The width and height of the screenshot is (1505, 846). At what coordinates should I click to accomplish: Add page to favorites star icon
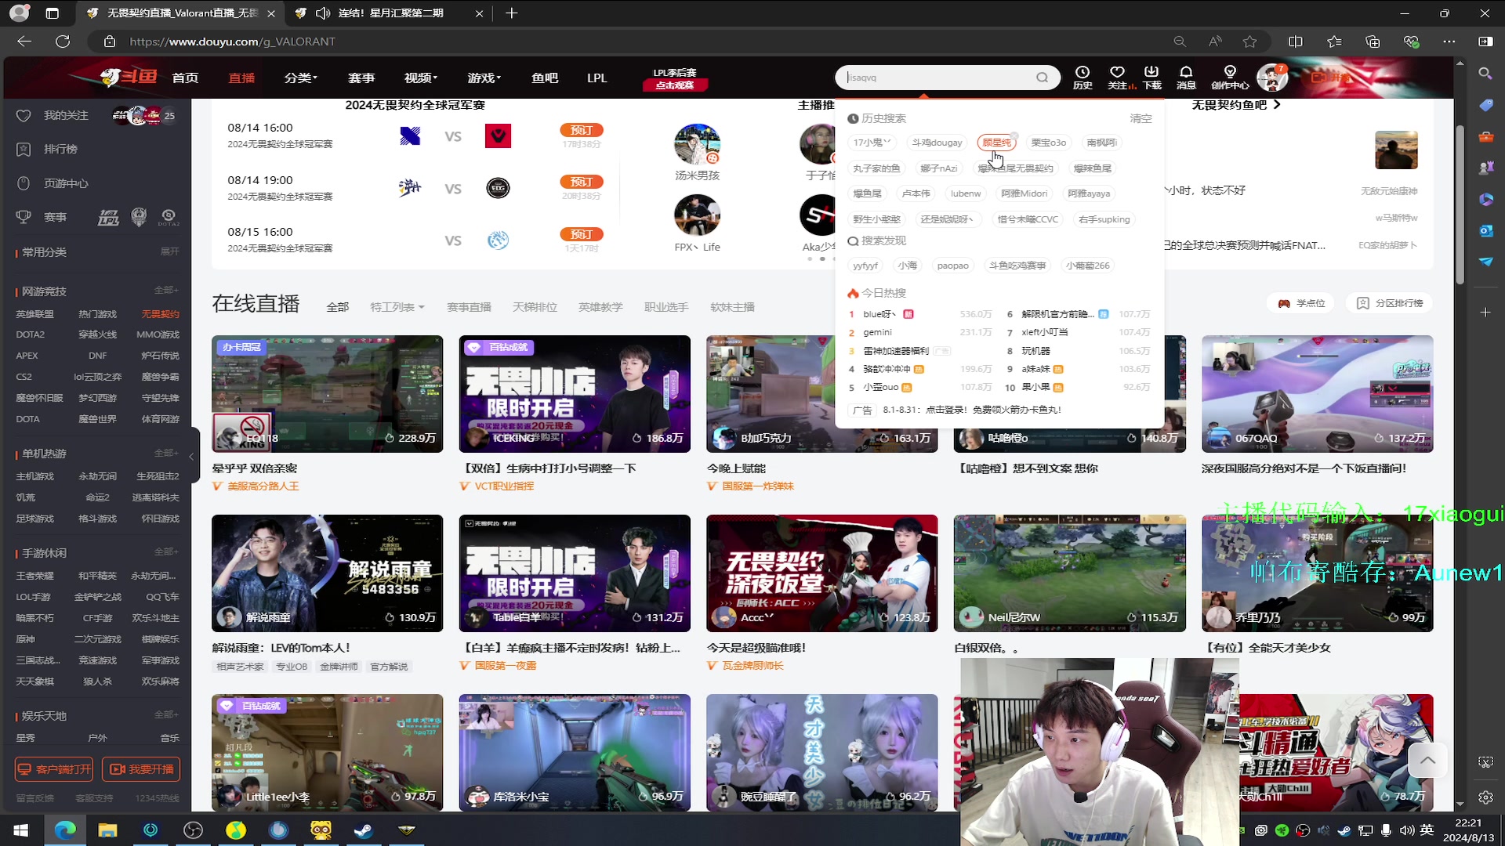point(1250,42)
